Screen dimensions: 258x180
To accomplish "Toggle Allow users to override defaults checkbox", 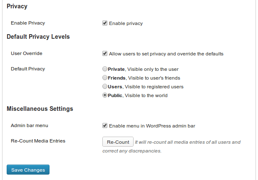I will tap(105, 53).
